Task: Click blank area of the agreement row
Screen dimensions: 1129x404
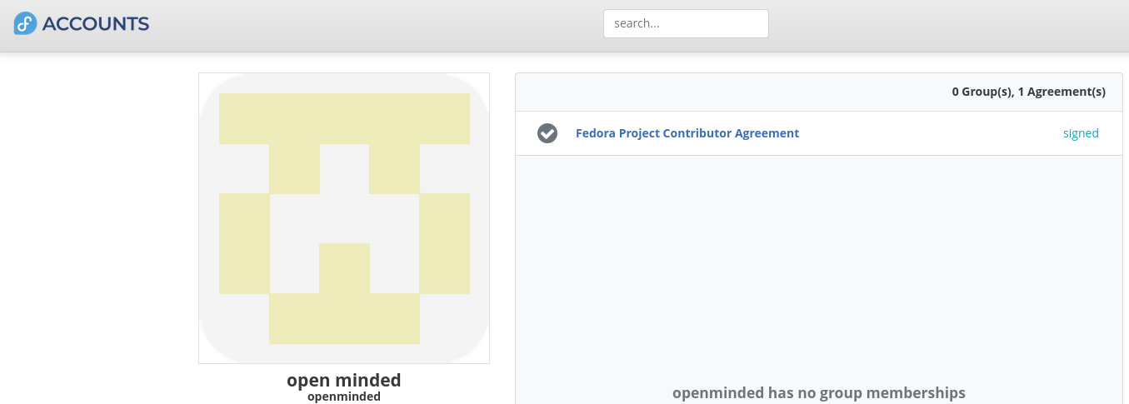Action: pyautogui.click(x=929, y=133)
